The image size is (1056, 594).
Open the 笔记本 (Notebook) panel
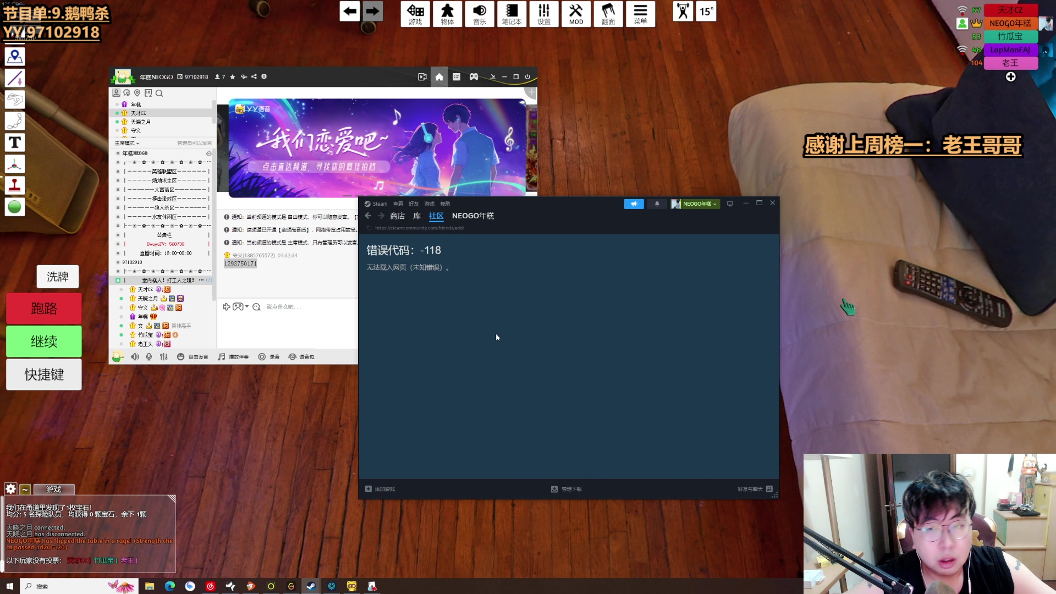[512, 14]
